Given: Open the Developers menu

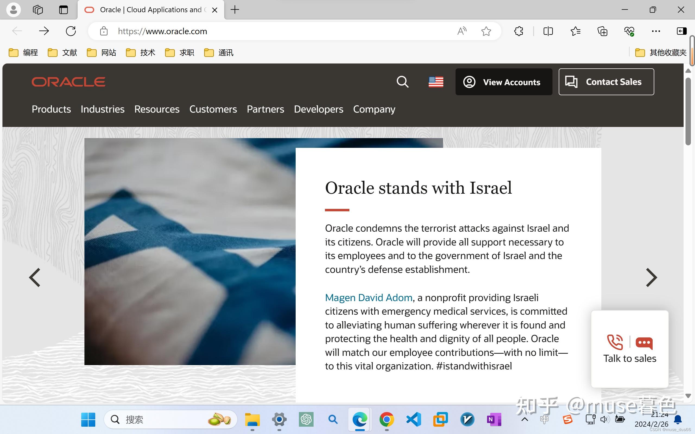Looking at the screenshot, I should [x=318, y=109].
